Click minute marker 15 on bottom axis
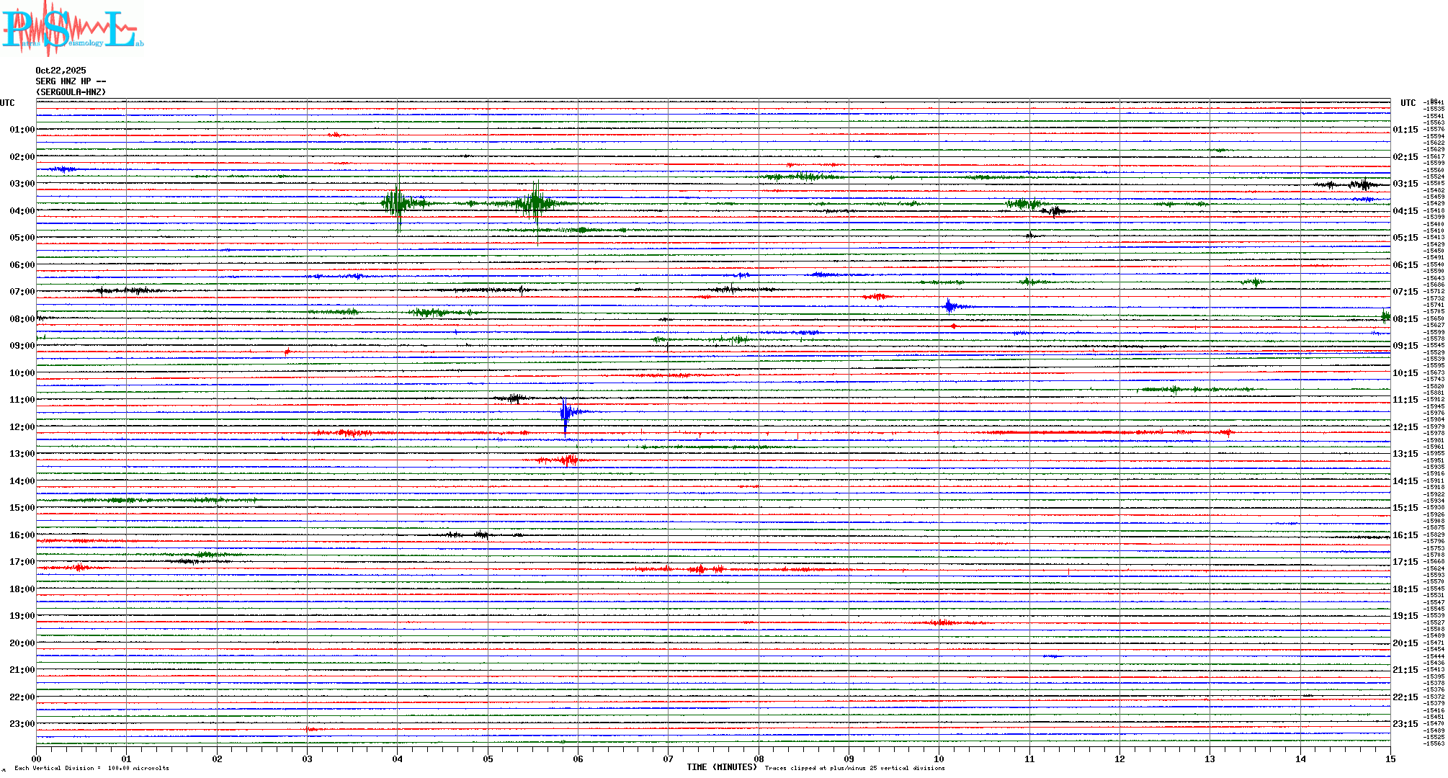The width and height of the screenshot is (1448, 778). [x=1390, y=759]
